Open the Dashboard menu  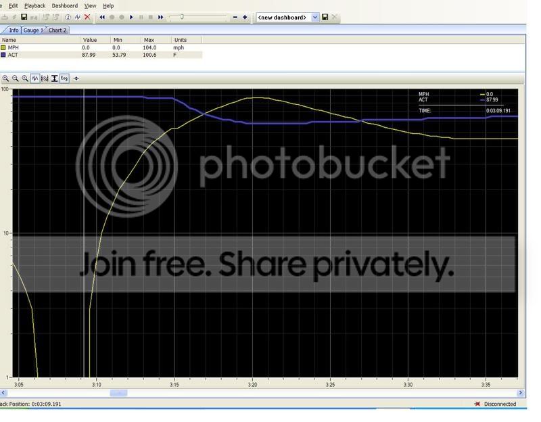click(x=64, y=5)
